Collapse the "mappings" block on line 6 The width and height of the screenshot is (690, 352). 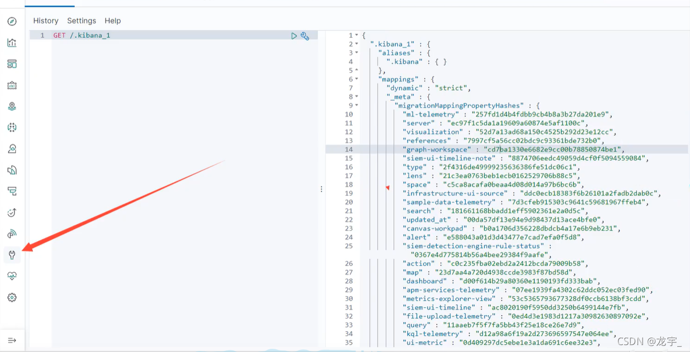coord(357,79)
